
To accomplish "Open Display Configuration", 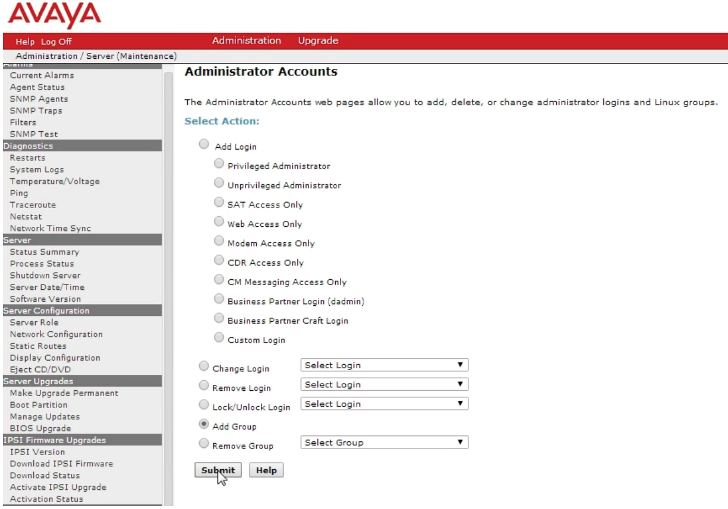I will (55, 358).
